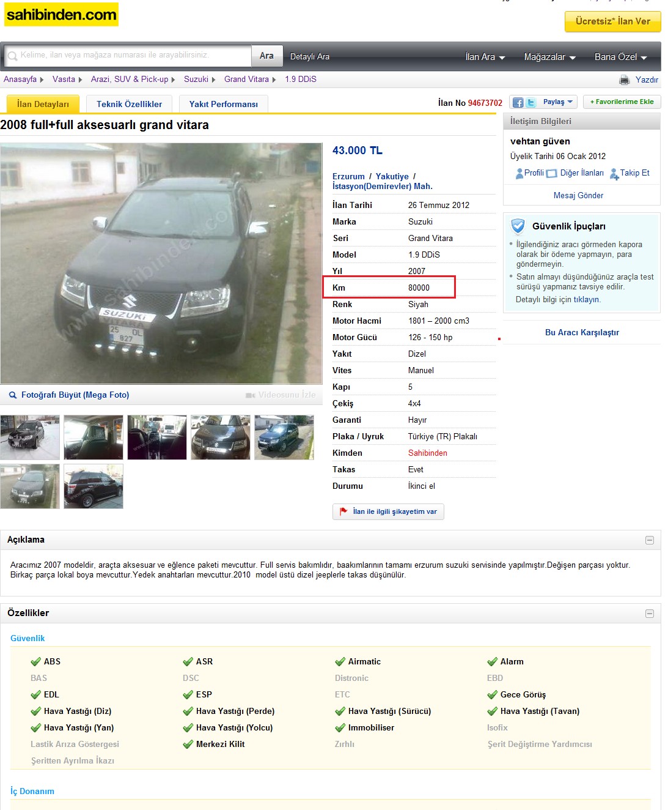Click the Takip Et follow icon
Screen dimensions: 668x810
pyautogui.click(x=614, y=174)
